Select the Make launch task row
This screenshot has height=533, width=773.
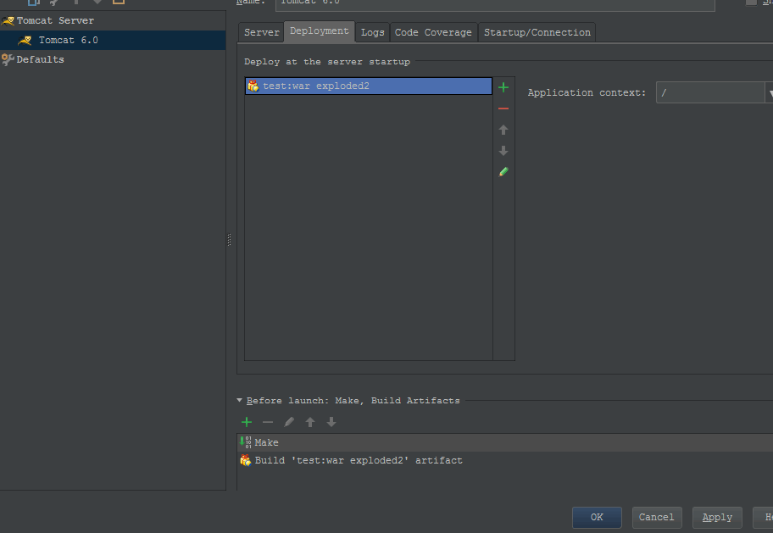click(x=505, y=442)
